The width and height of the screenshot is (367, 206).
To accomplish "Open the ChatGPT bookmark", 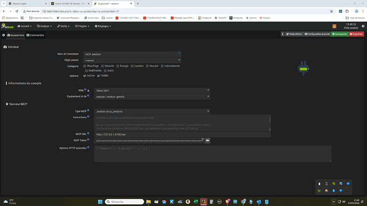I will [x=221, y=18].
